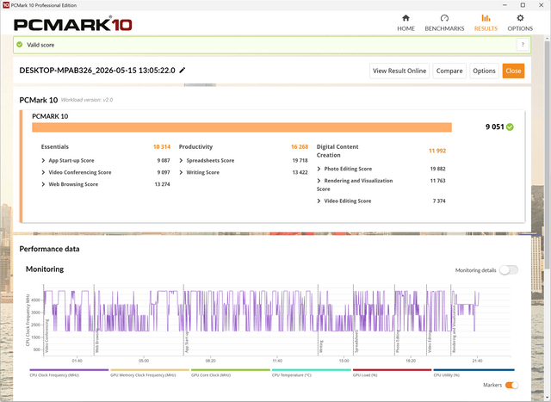The width and height of the screenshot is (551, 402).
Task: Click the Web Browsing value 13 274
Action: pos(162,184)
